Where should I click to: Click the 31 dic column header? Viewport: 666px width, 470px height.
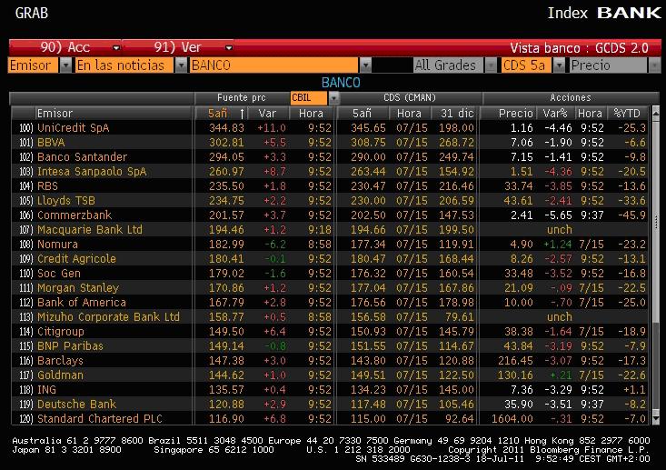(457, 114)
